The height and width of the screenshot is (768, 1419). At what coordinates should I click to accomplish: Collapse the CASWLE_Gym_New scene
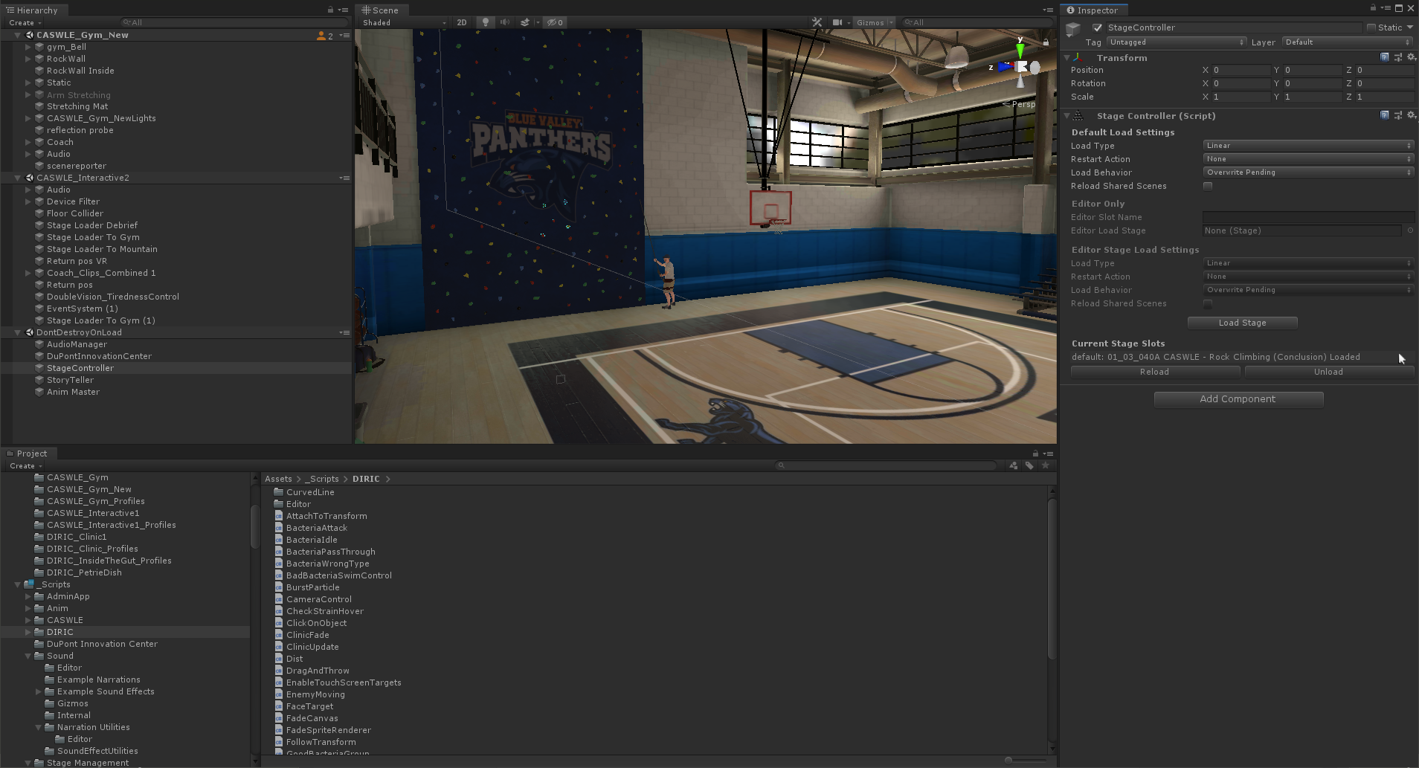coord(17,35)
